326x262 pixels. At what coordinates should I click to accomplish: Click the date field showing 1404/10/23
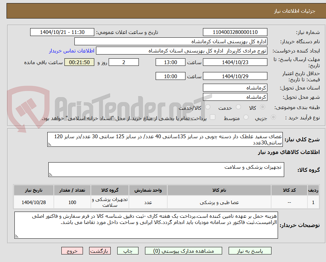236,62
